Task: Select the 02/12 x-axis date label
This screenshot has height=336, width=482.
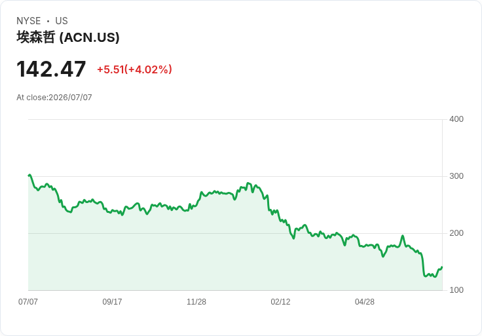Action: (x=280, y=301)
